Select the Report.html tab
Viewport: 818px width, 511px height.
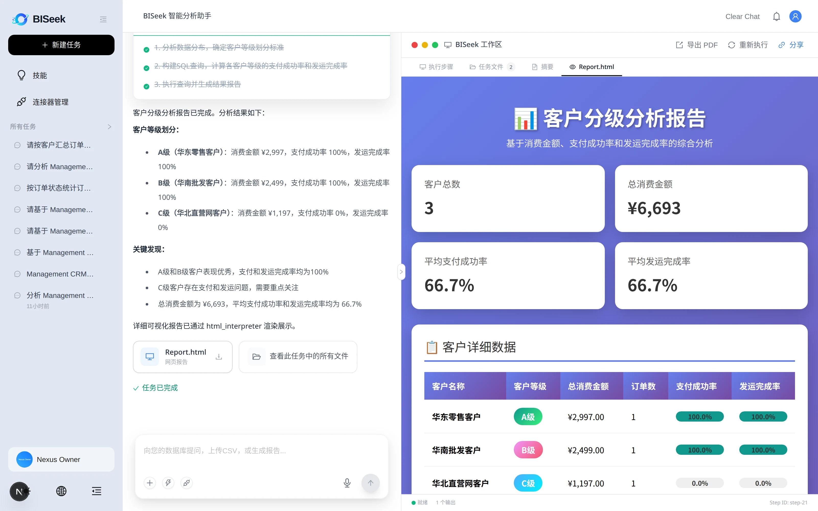tap(592, 67)
